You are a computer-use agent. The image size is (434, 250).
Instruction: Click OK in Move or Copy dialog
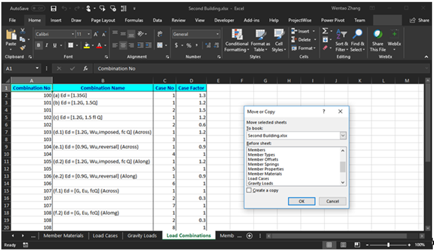click(x=302, y=201)
